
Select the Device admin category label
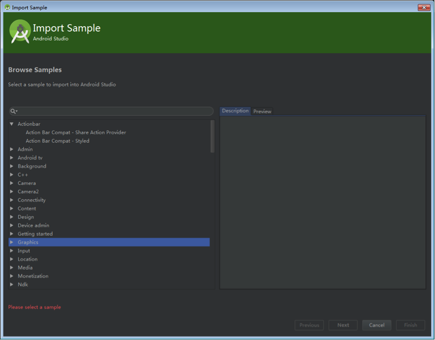click(33, 225)
